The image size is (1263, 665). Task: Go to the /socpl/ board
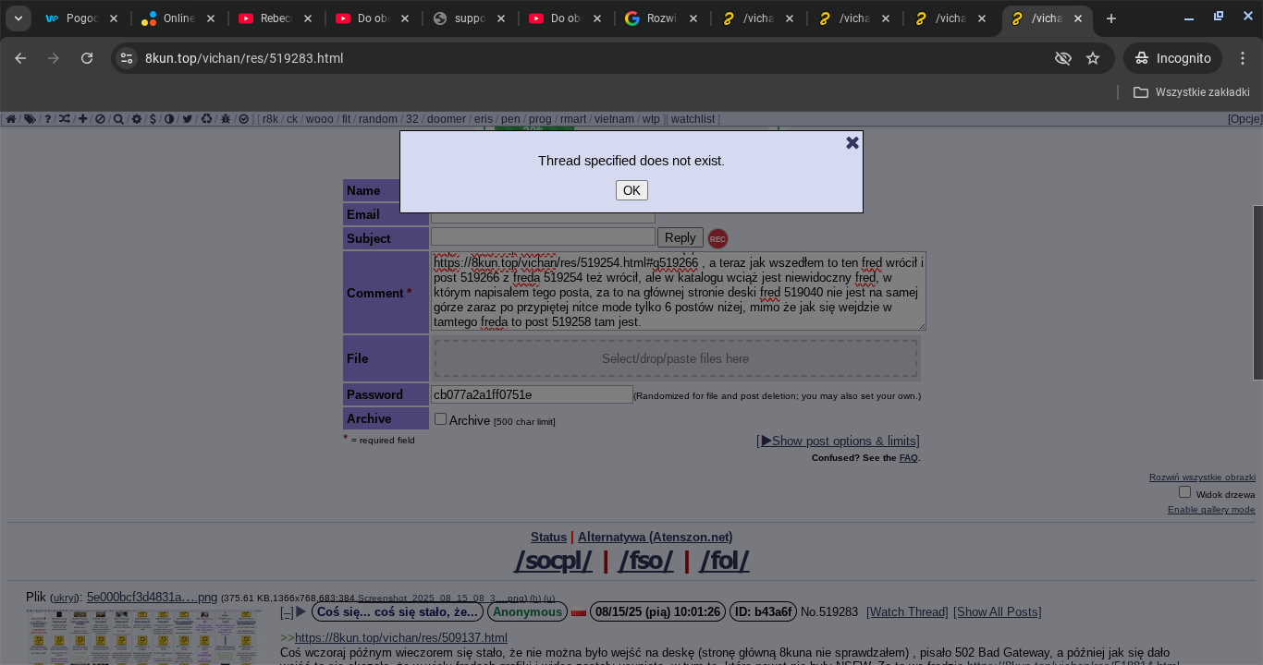(x=553, y=561)
